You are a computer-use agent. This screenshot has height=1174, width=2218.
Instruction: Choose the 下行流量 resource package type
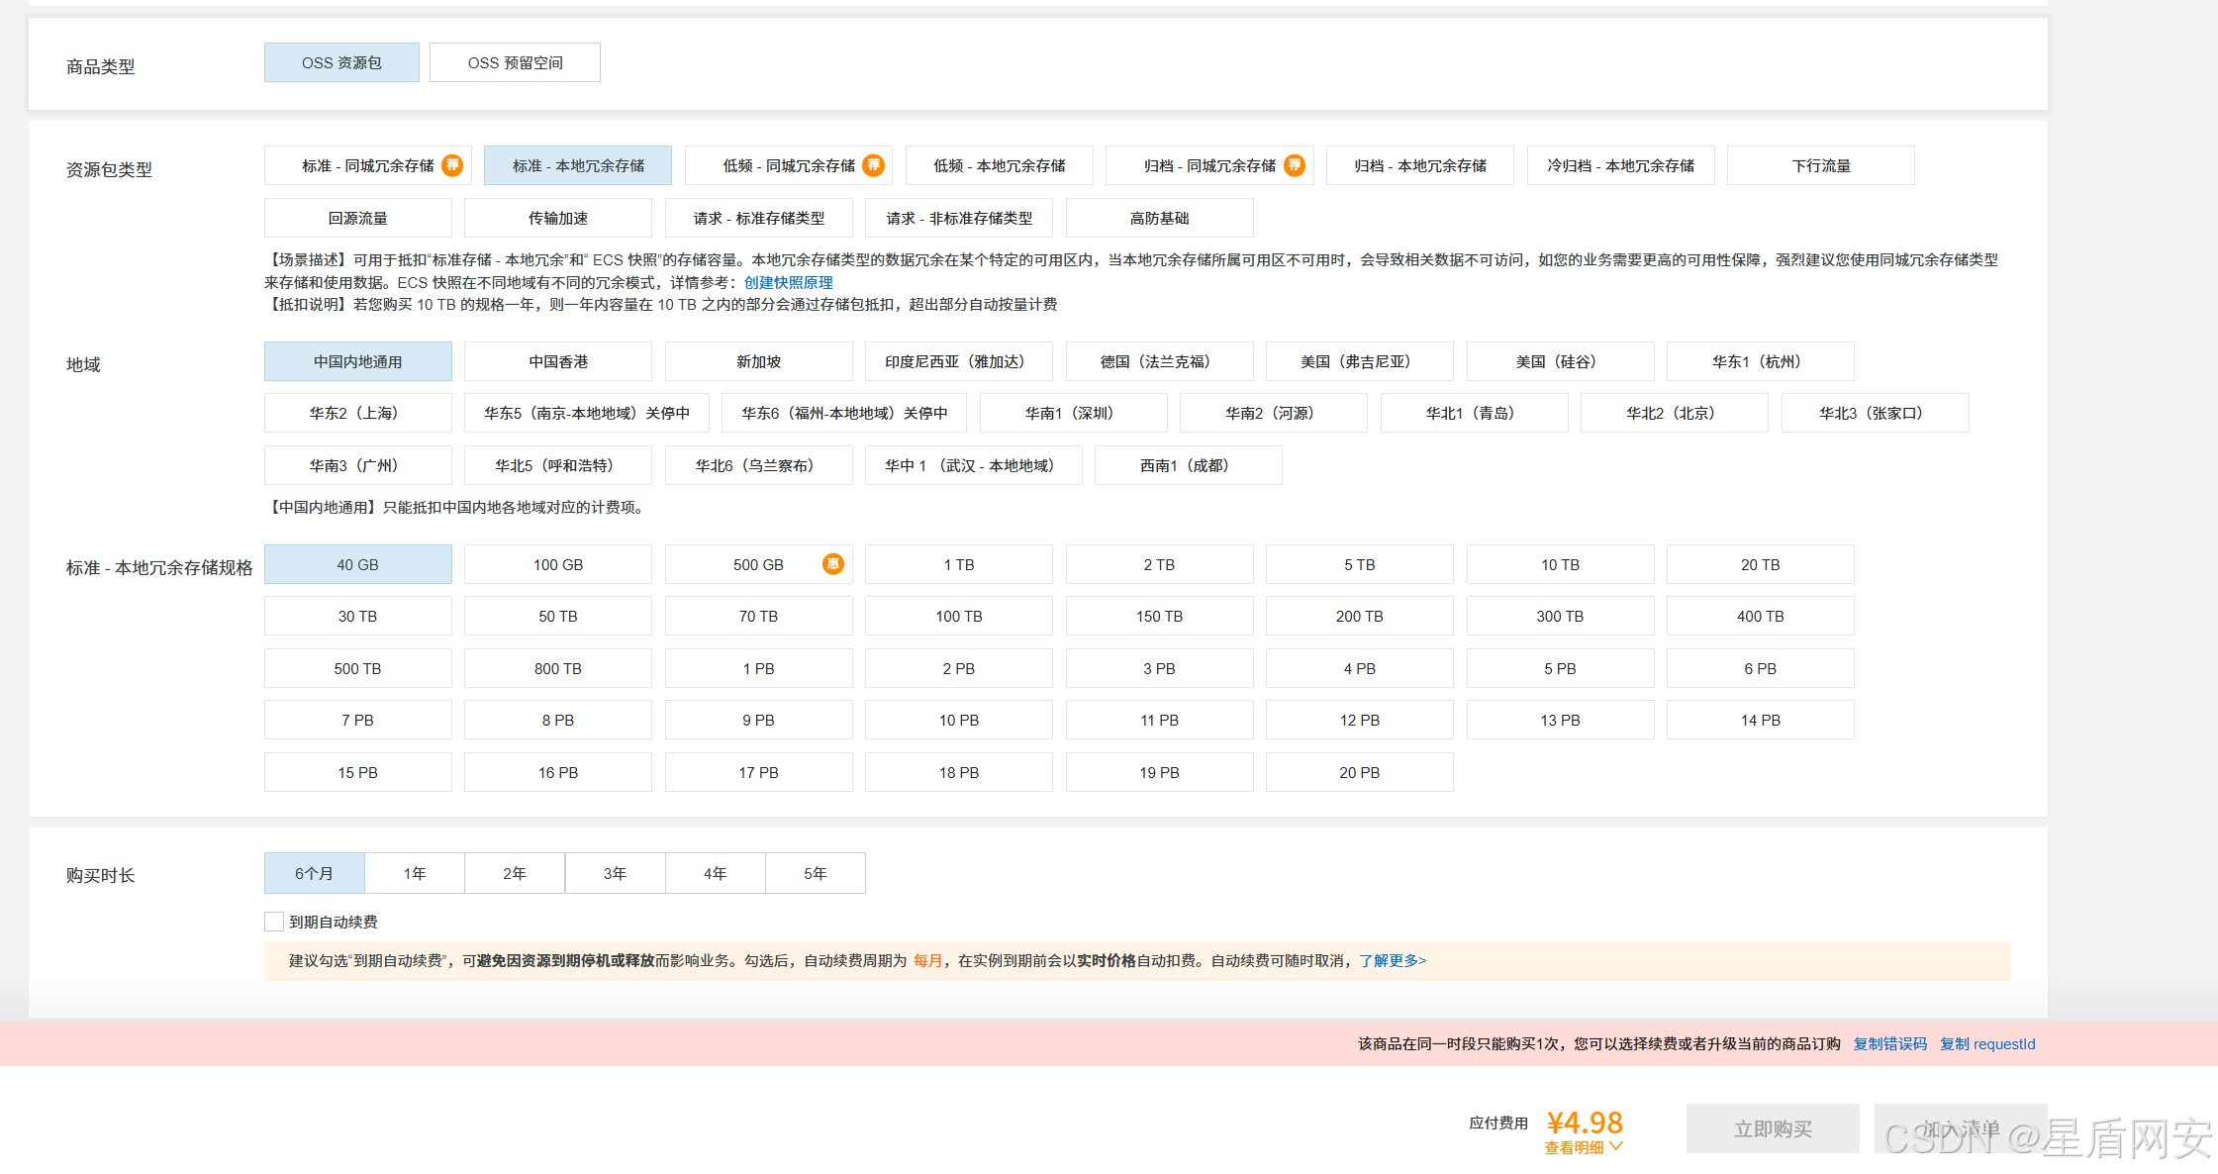click(1820, 165)
